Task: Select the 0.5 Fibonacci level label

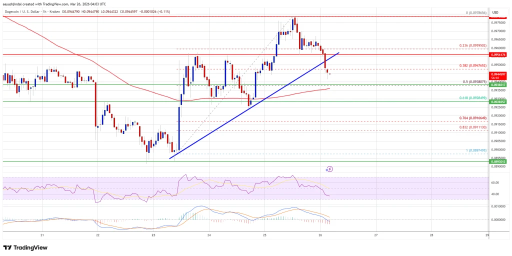Action: 474,81
